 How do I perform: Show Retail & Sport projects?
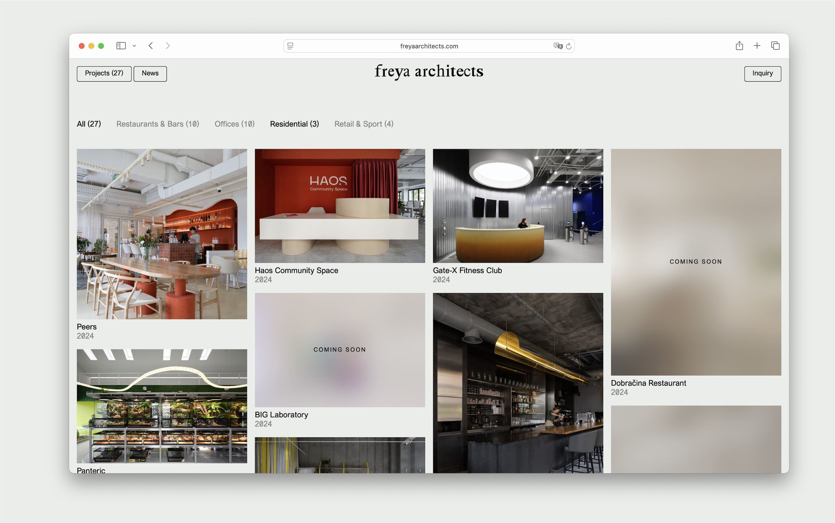point(364,124)
